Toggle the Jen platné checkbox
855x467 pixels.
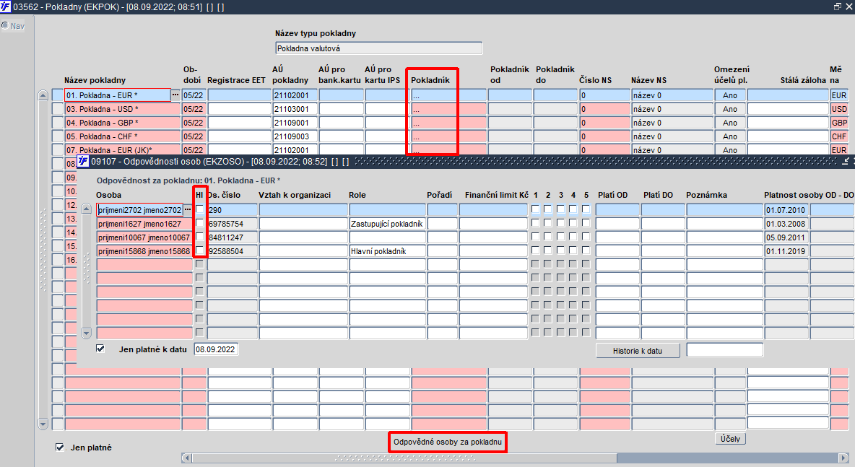click(x=60, y=448)
